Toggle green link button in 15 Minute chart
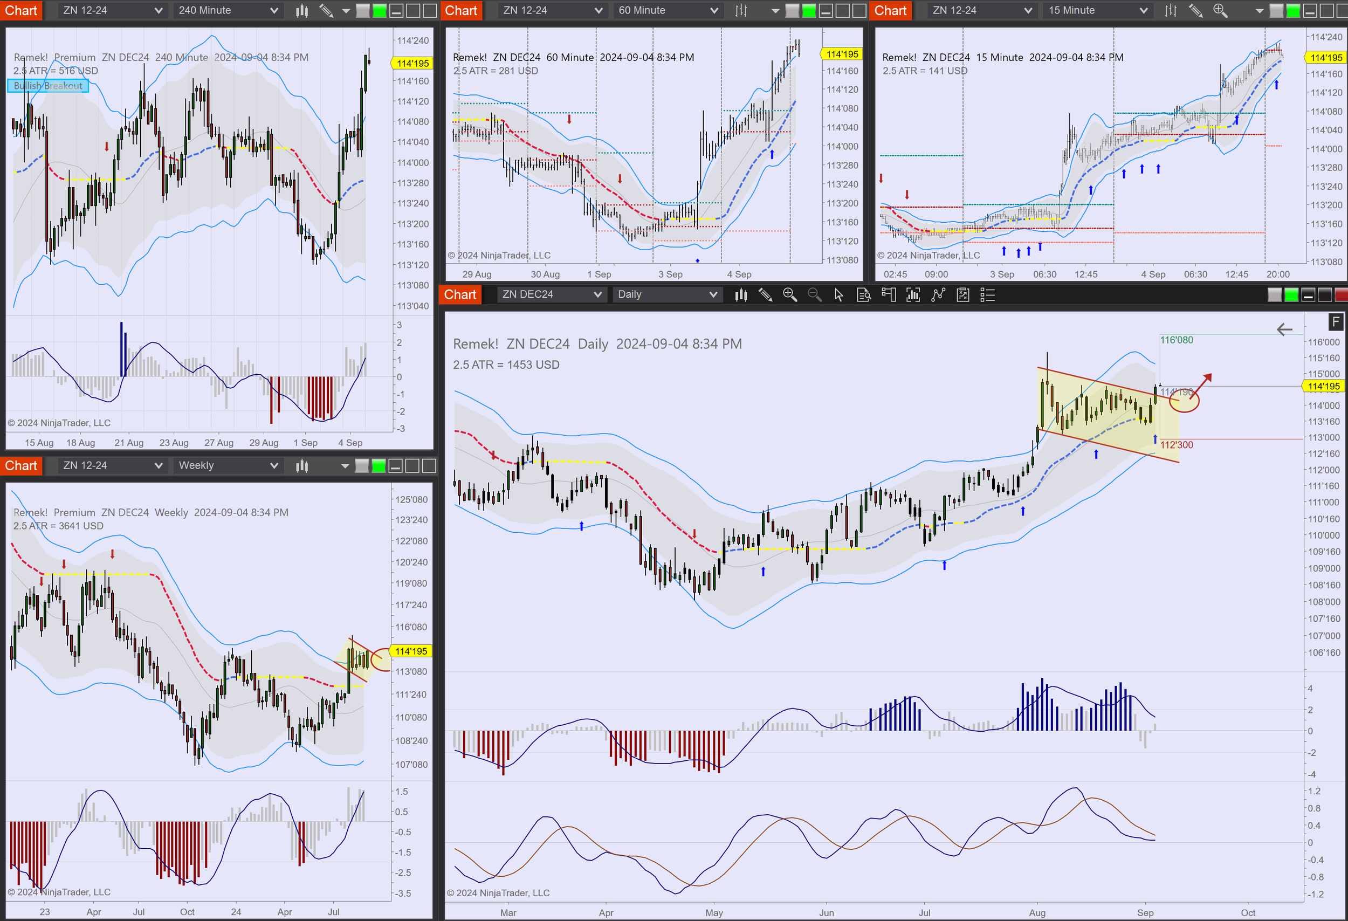Image resolution: width=1348 pixels, height=921 pixels. 1293,10
